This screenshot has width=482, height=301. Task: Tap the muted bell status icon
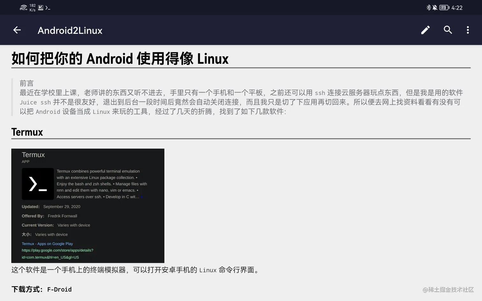435,8
